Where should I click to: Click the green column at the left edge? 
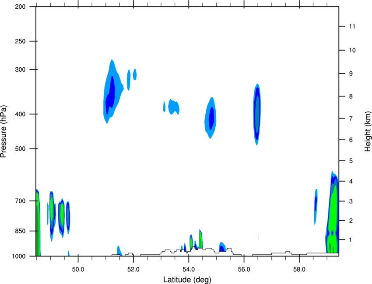pos(38,223)
